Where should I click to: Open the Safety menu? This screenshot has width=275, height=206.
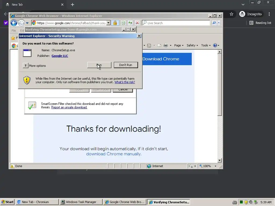[x=192, y=45]
